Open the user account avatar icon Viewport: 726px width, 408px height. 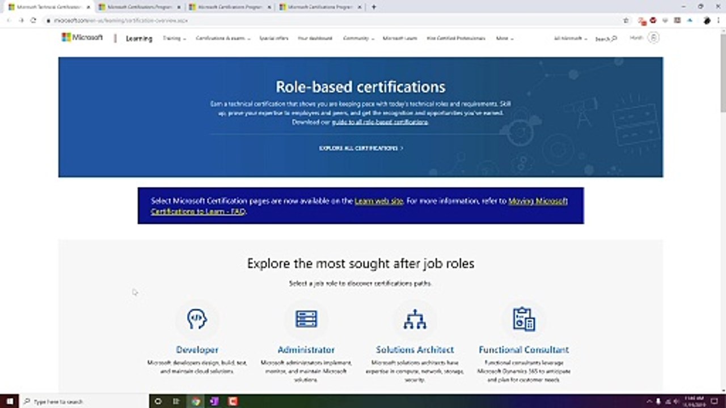click(x=653, y=38)
